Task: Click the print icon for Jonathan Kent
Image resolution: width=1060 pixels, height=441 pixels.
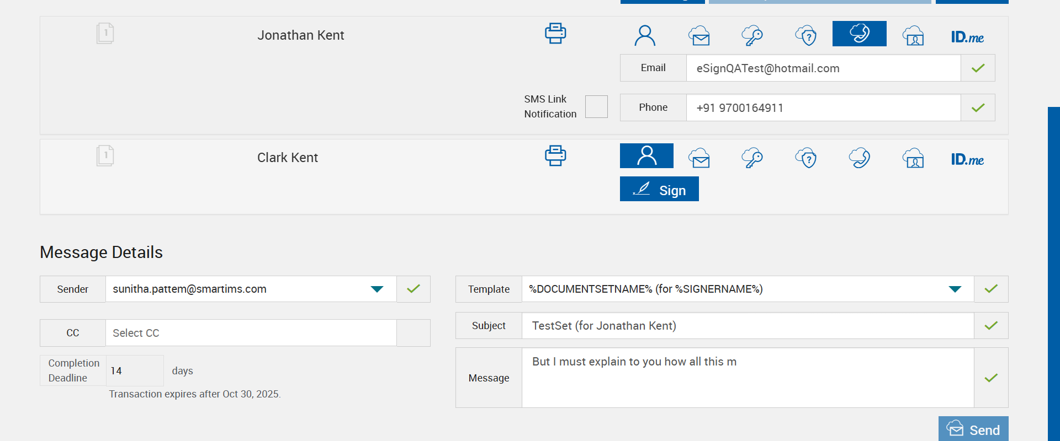Action: click(x=555, y=34)
